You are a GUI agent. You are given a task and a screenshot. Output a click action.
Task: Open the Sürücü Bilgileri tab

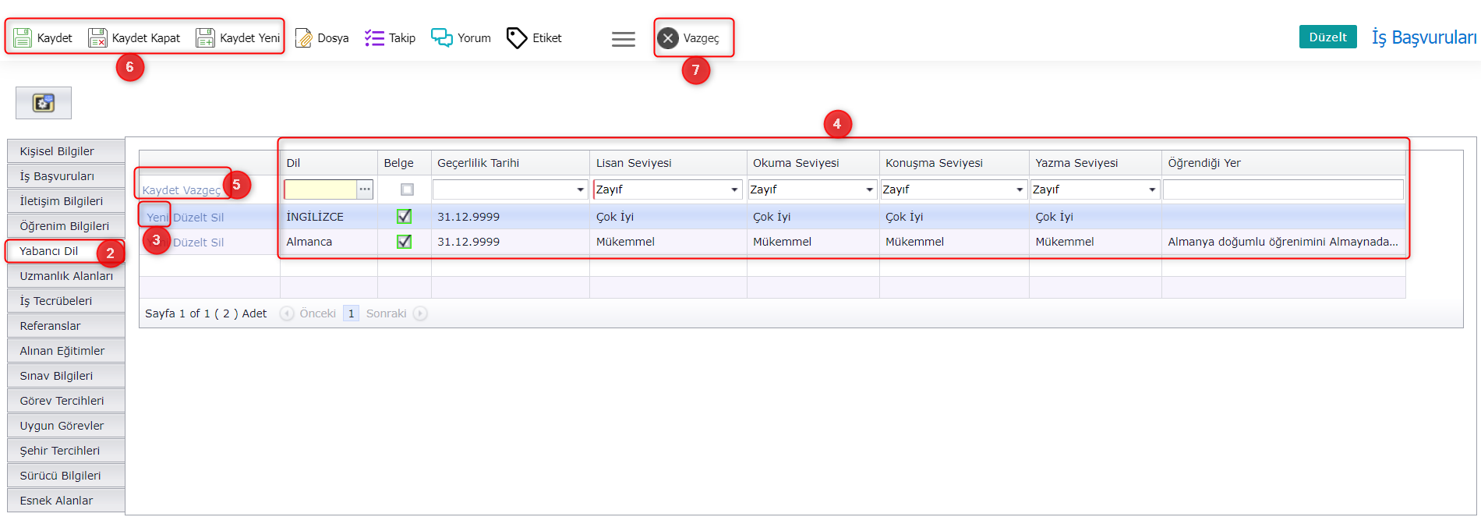(x=66, y=476)
